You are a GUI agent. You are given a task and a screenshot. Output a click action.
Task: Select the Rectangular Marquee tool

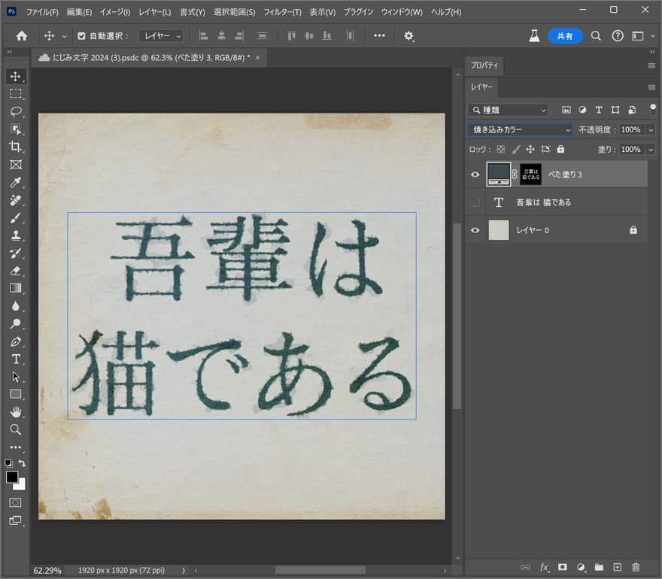click(x=16, y=94)
